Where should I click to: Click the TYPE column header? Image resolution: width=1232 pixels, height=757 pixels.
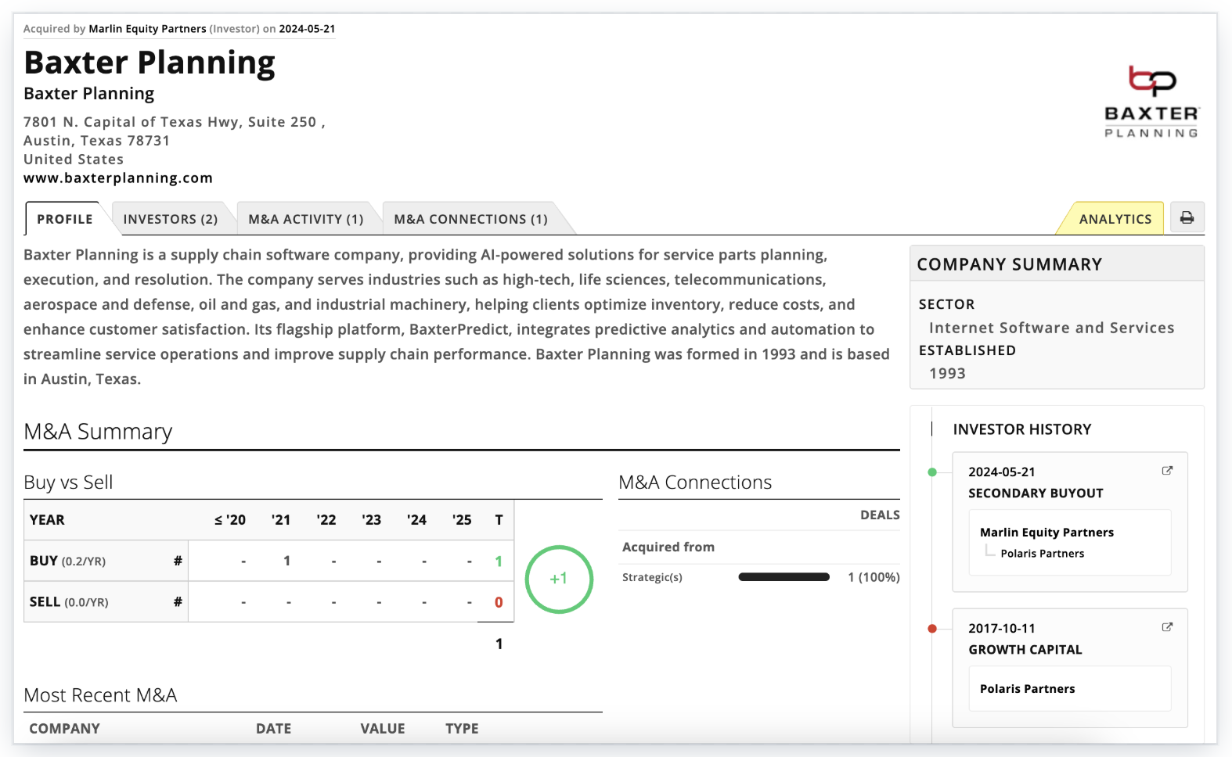tap(462, 728)
